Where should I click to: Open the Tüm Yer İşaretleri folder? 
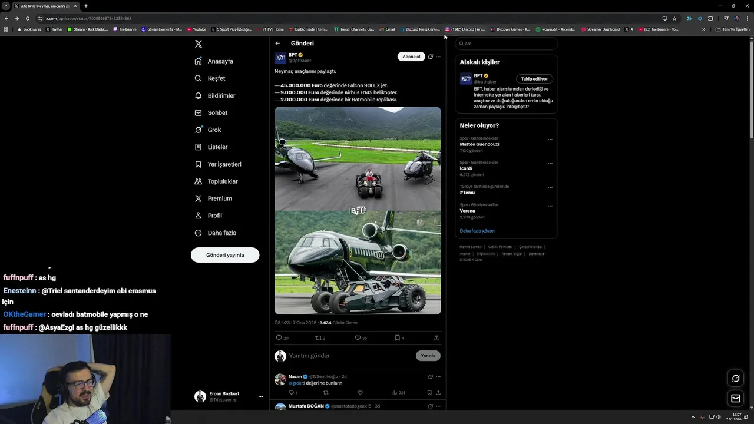pyautogui.click(x=733, y=29)
